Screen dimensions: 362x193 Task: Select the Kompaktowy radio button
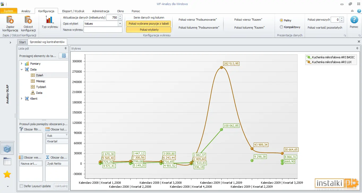pyautogui.click(x=281, y=27)
